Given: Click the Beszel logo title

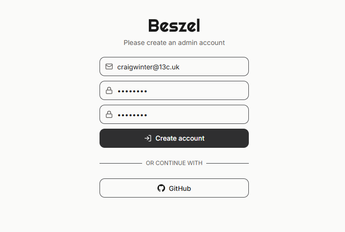Looking at the screenshot, I should click(x=174, y=25).
